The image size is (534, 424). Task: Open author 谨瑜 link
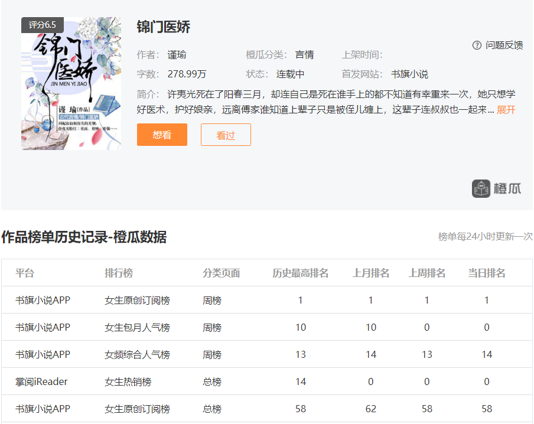pyautogui.click(x=177, y=55)
